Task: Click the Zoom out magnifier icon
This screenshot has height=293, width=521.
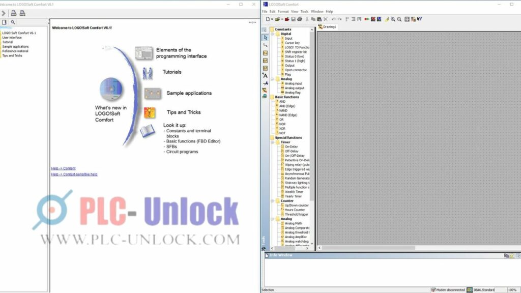Action: (399, 19)
